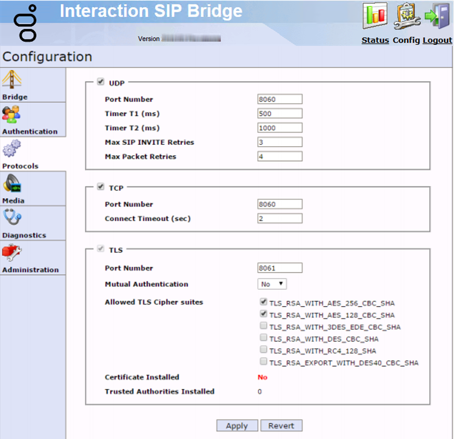
Task: Disable the UDP protocol checkbox
Action: 100,82
